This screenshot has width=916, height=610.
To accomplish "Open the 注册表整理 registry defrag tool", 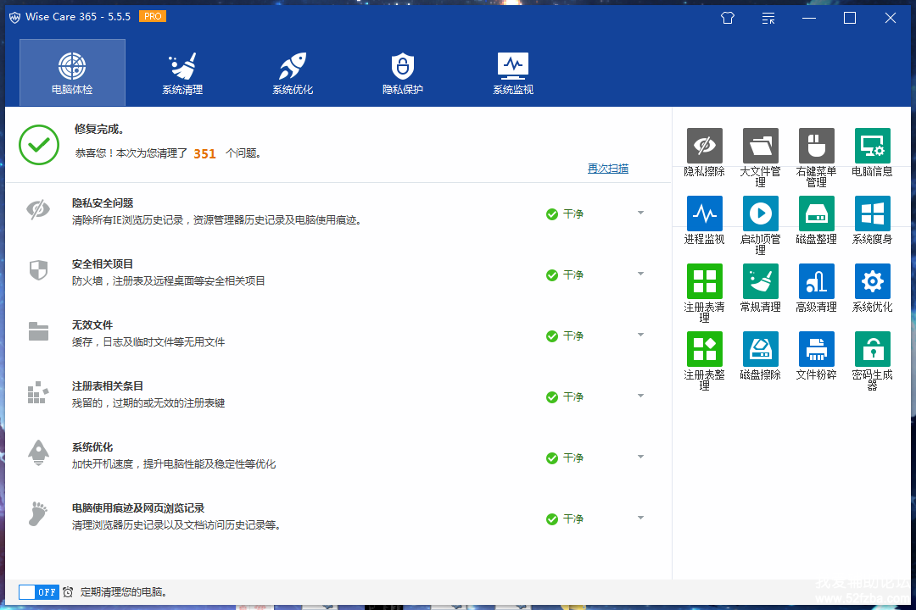I will (705, 349).
